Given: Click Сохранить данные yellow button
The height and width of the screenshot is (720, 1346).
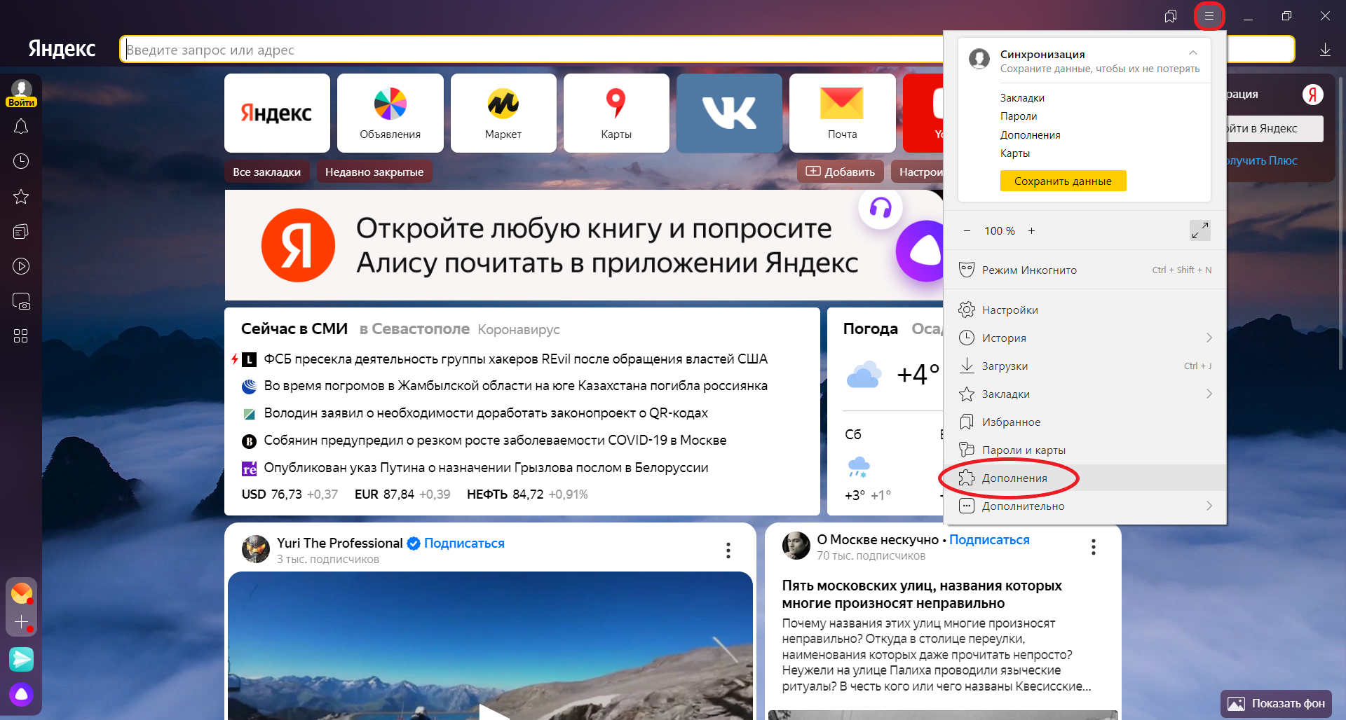Looking at the screenshot, I should coord(1063,181).
